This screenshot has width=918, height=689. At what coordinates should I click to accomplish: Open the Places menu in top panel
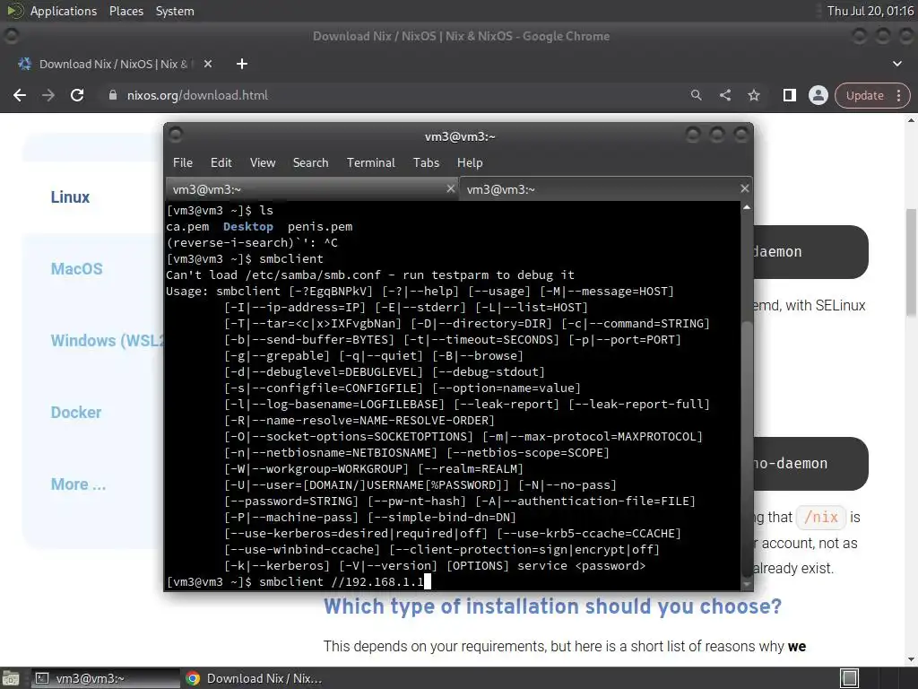coord(126,11)
